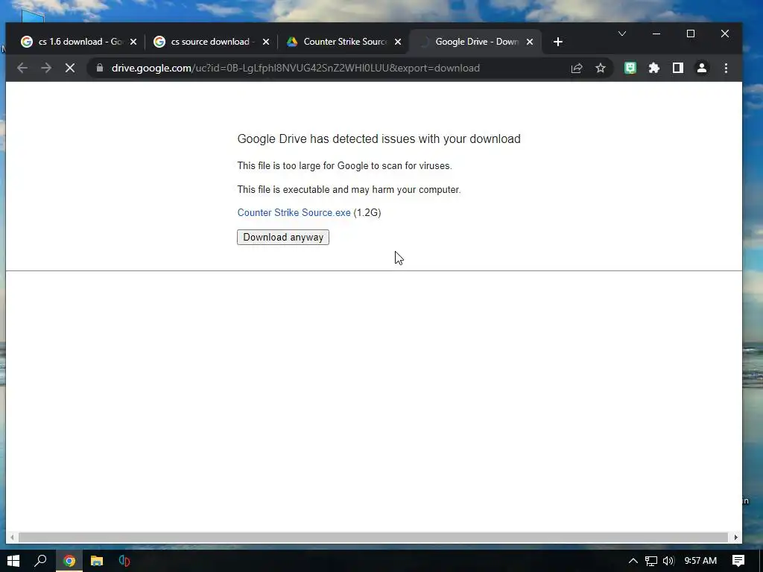Open the network status tray icon
This screenshot has width=763, height=572.
click(651, 561)
